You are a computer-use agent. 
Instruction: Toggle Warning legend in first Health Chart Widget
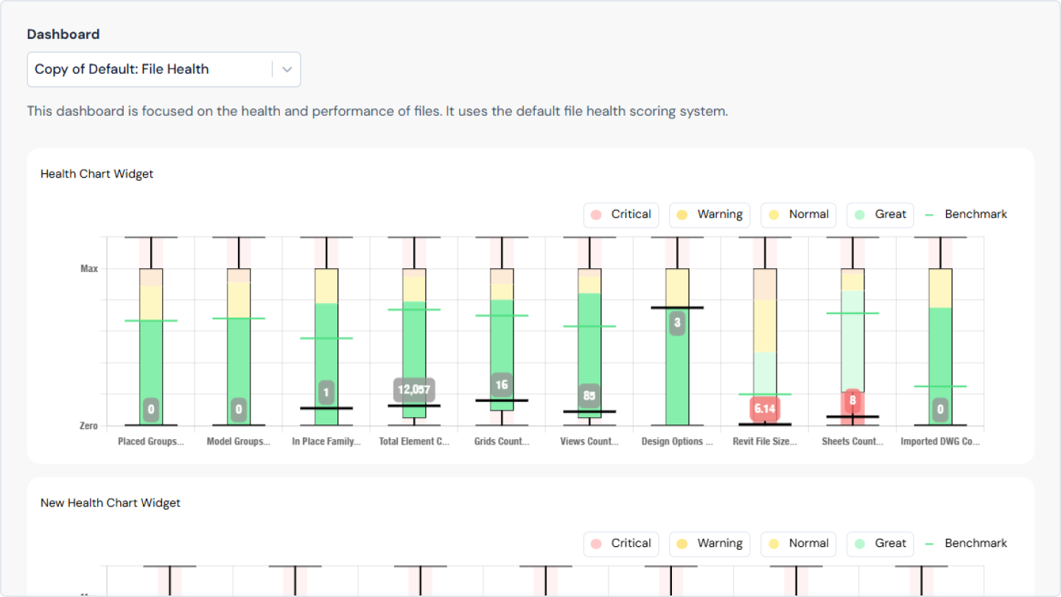(710, 214)
